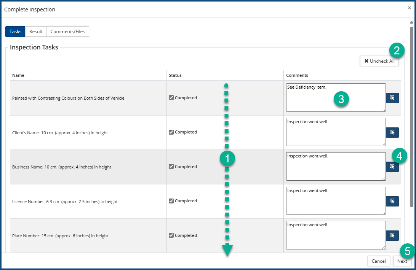The width and height of the screenshot is (416, 270).
Task: Toggle Completed checkbox for Business Name
Action: 171,167
